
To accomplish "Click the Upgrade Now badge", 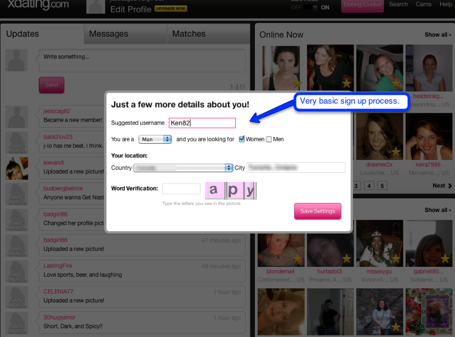I will (170, 9).
